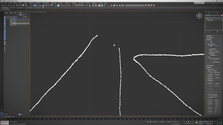Activate the Select and Link tool

pyautogui.click(x=8, y=6)
